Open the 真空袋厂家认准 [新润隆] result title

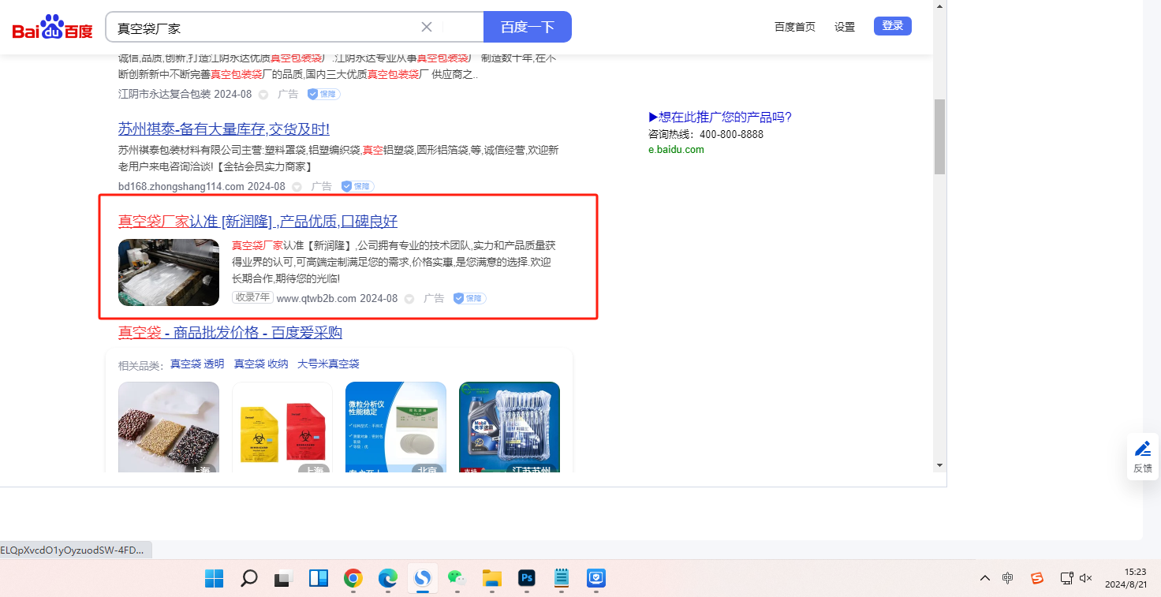(258, 222)
